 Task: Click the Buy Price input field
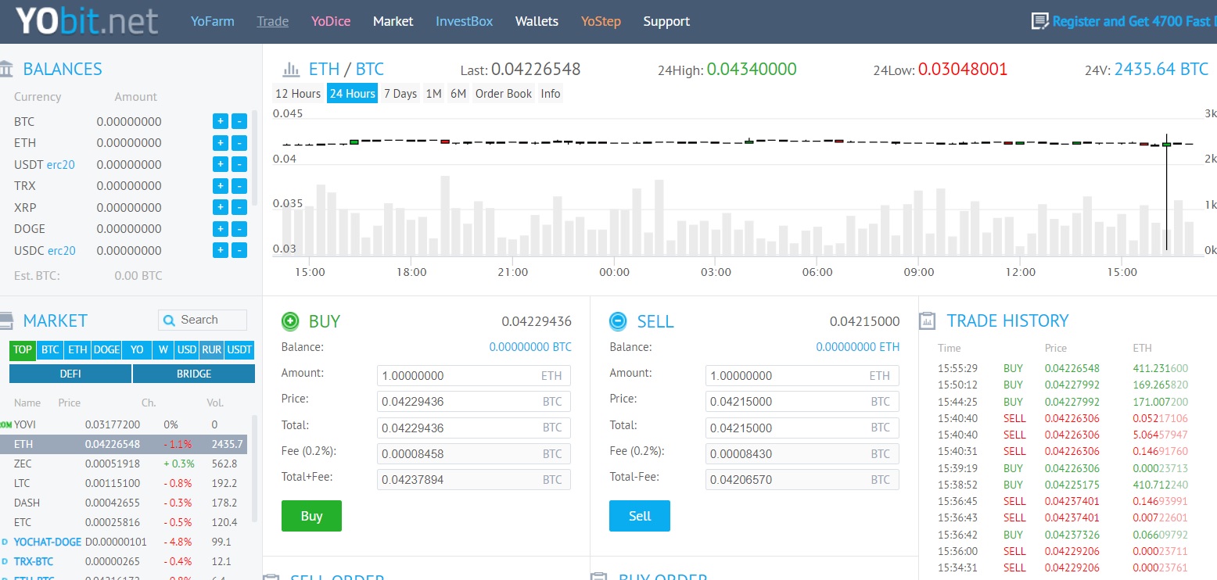[474, 402]
